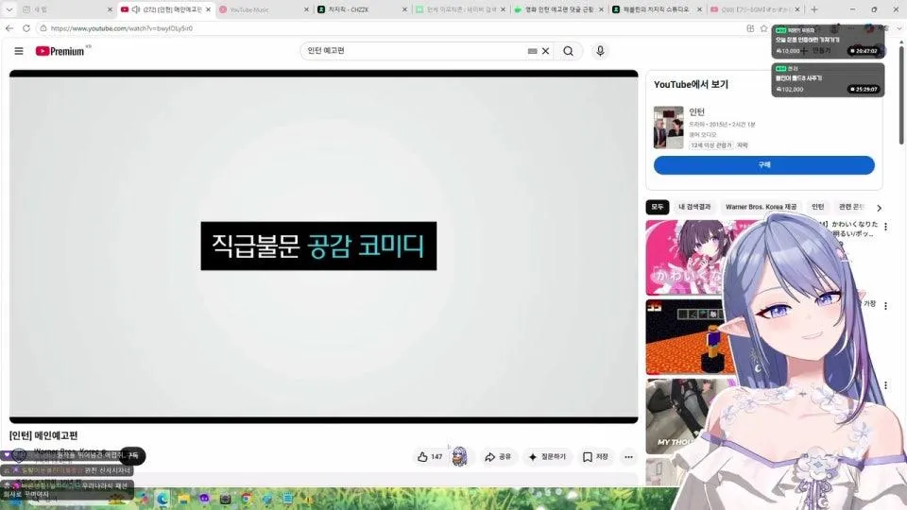Click the 인턴 예고편 search field

point(414,51)
